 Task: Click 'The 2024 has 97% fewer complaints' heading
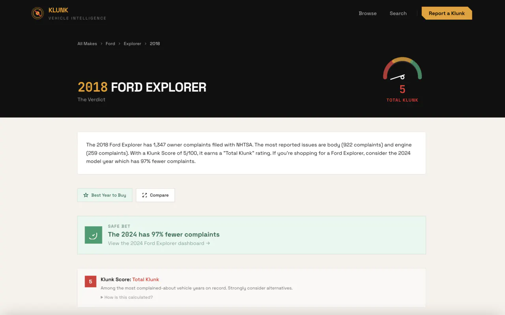coord(164,234)
